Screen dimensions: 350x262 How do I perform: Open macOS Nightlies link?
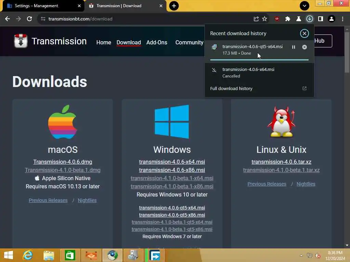87,200
